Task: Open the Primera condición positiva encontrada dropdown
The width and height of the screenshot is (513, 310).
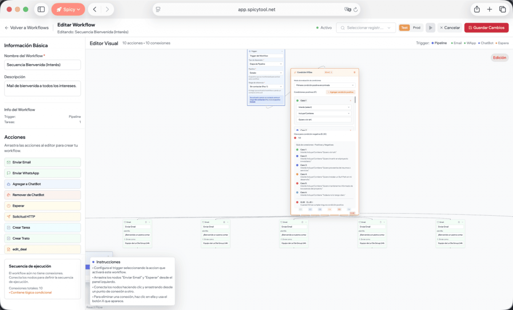Action: 325,85
